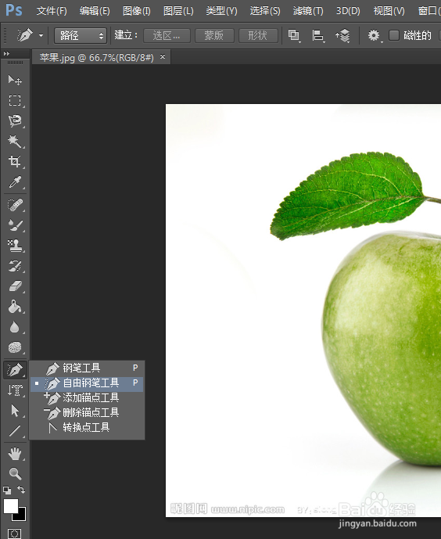Select the Line tool
This screenshot has height=539, width=441.
click(x=15, y=431)
